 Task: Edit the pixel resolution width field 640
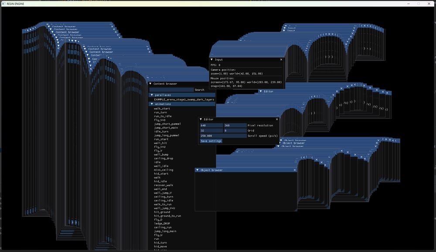[x=211, y=126]
